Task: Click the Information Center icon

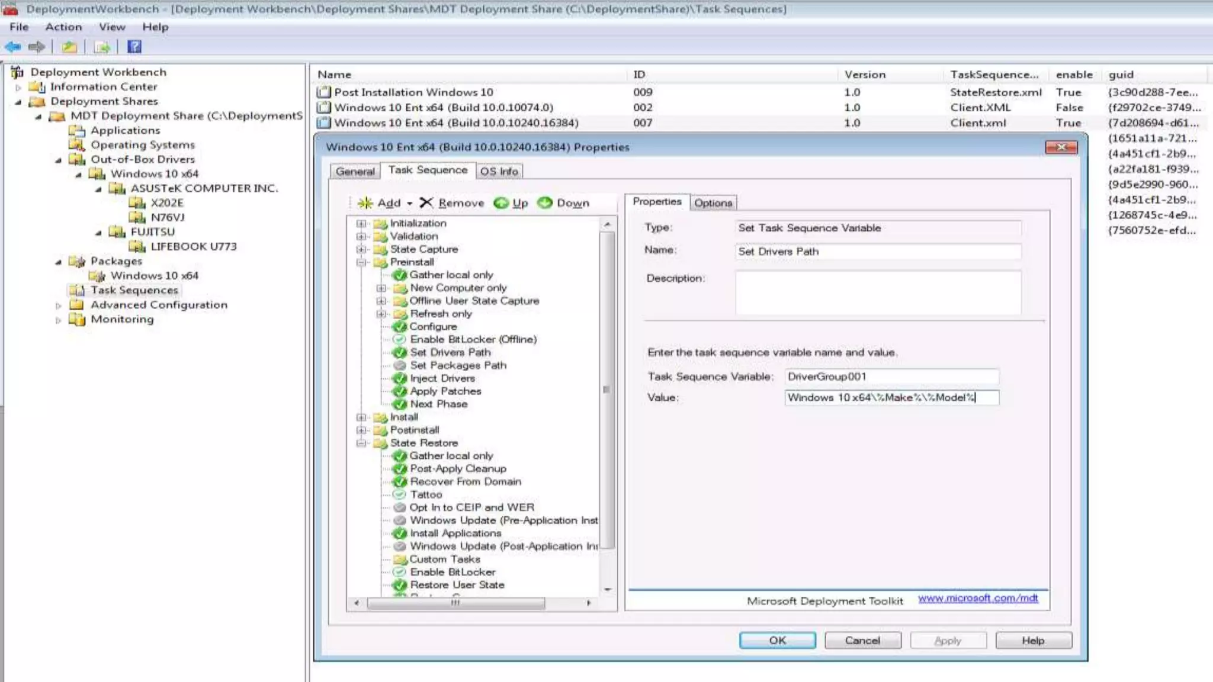Action: pos(37,87)
